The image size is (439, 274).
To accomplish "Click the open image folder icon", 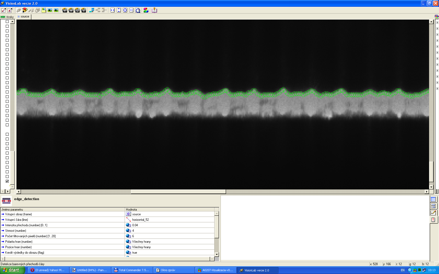I will (44, 10).
